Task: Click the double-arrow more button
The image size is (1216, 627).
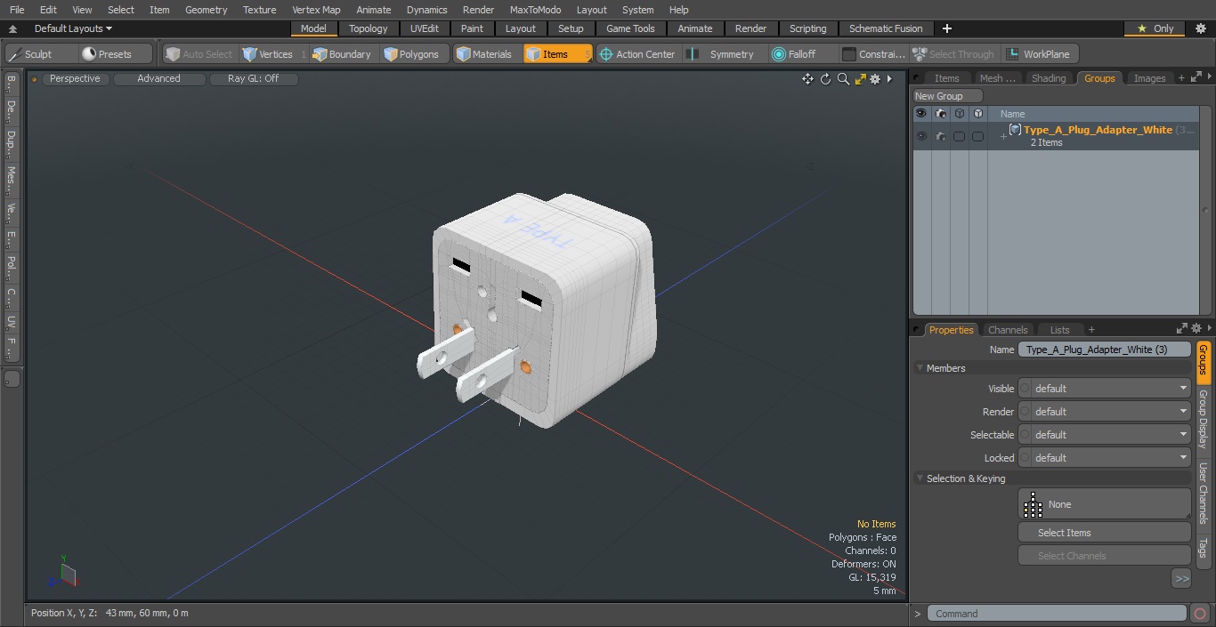Action: pyautogui.click(x=1181, y=578)
